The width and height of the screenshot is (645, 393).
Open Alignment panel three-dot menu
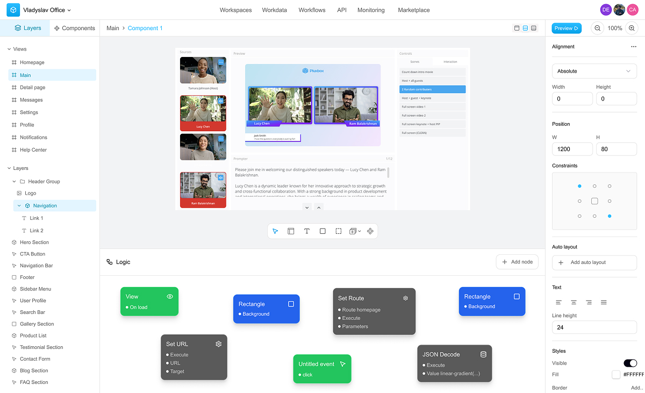[633, 47]
